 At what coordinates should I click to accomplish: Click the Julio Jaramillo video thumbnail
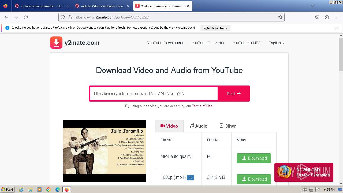[x=105, y=151]
